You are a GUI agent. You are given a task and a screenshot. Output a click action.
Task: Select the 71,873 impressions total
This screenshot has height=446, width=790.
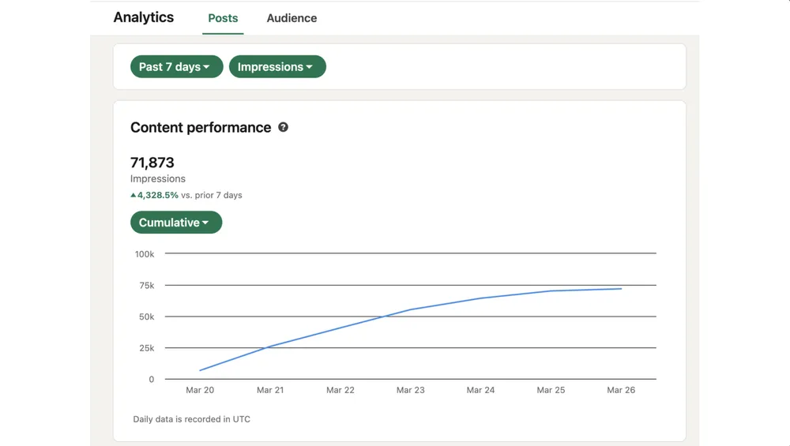pyautogui.click(x=152, y=163)
